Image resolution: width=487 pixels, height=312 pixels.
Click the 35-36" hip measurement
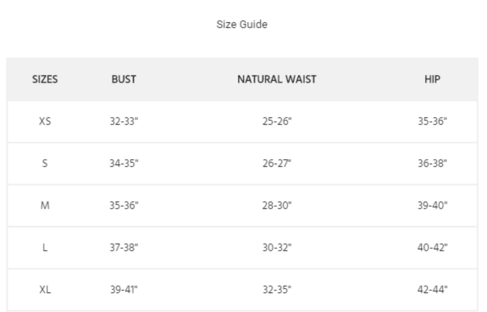(432, 121)
